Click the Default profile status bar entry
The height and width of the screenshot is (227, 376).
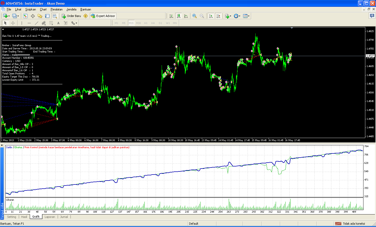(x=194, y=224)
